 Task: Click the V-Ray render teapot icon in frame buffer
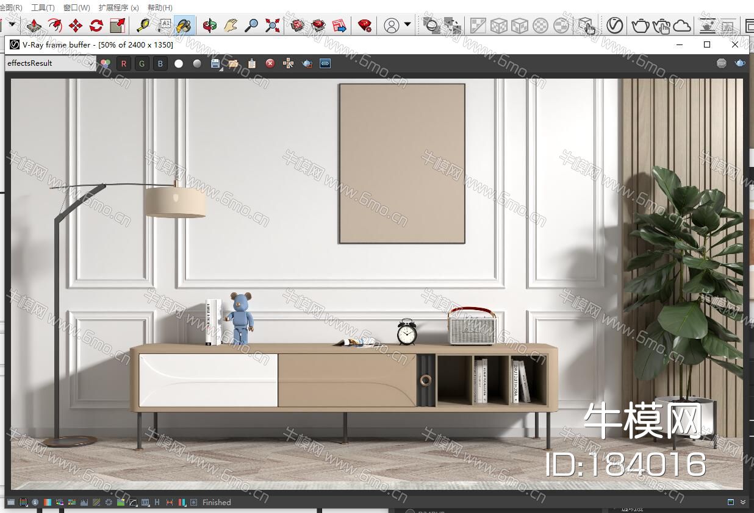(740, 63)
